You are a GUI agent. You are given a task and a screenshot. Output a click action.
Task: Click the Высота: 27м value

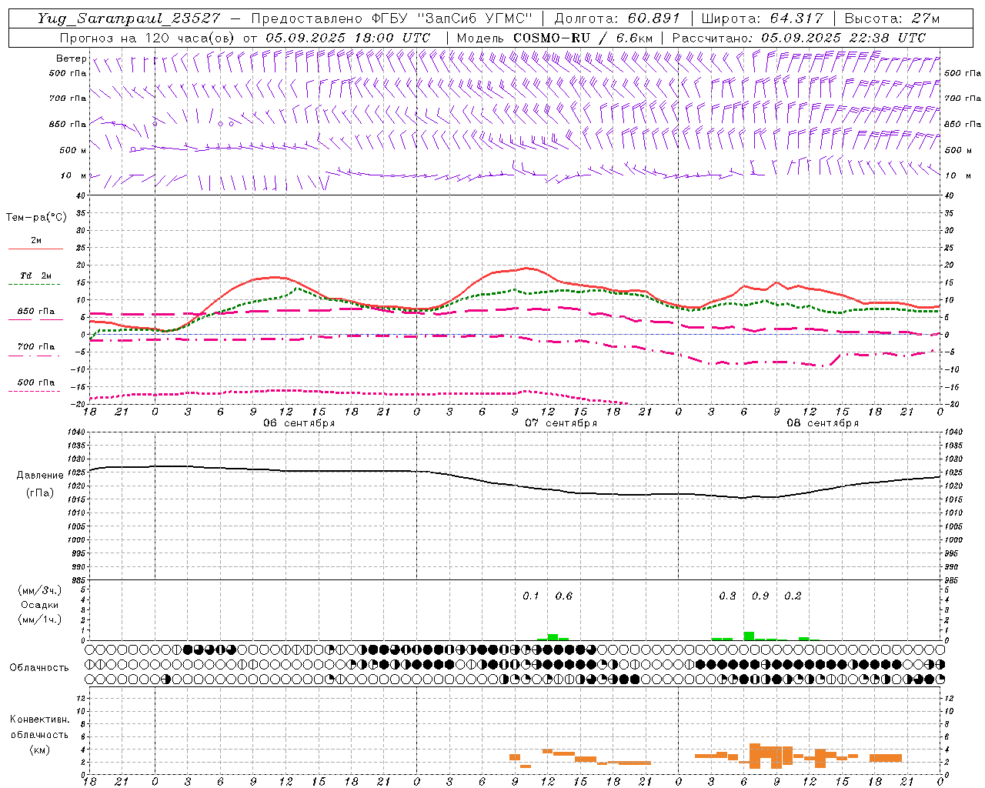[x=892, y=18]
